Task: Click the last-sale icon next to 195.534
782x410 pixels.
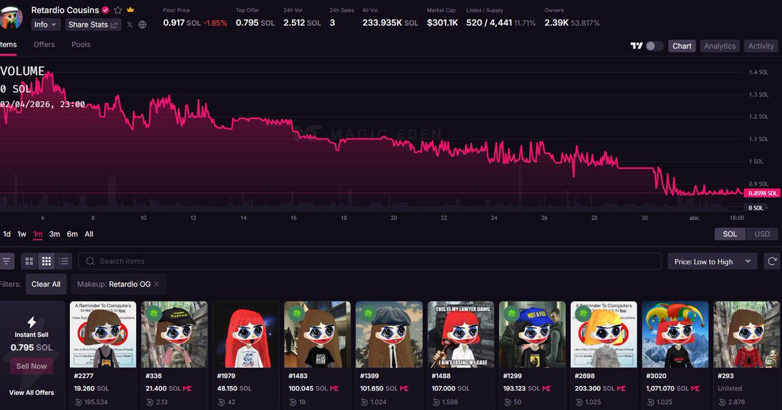Action: point(78,402)
